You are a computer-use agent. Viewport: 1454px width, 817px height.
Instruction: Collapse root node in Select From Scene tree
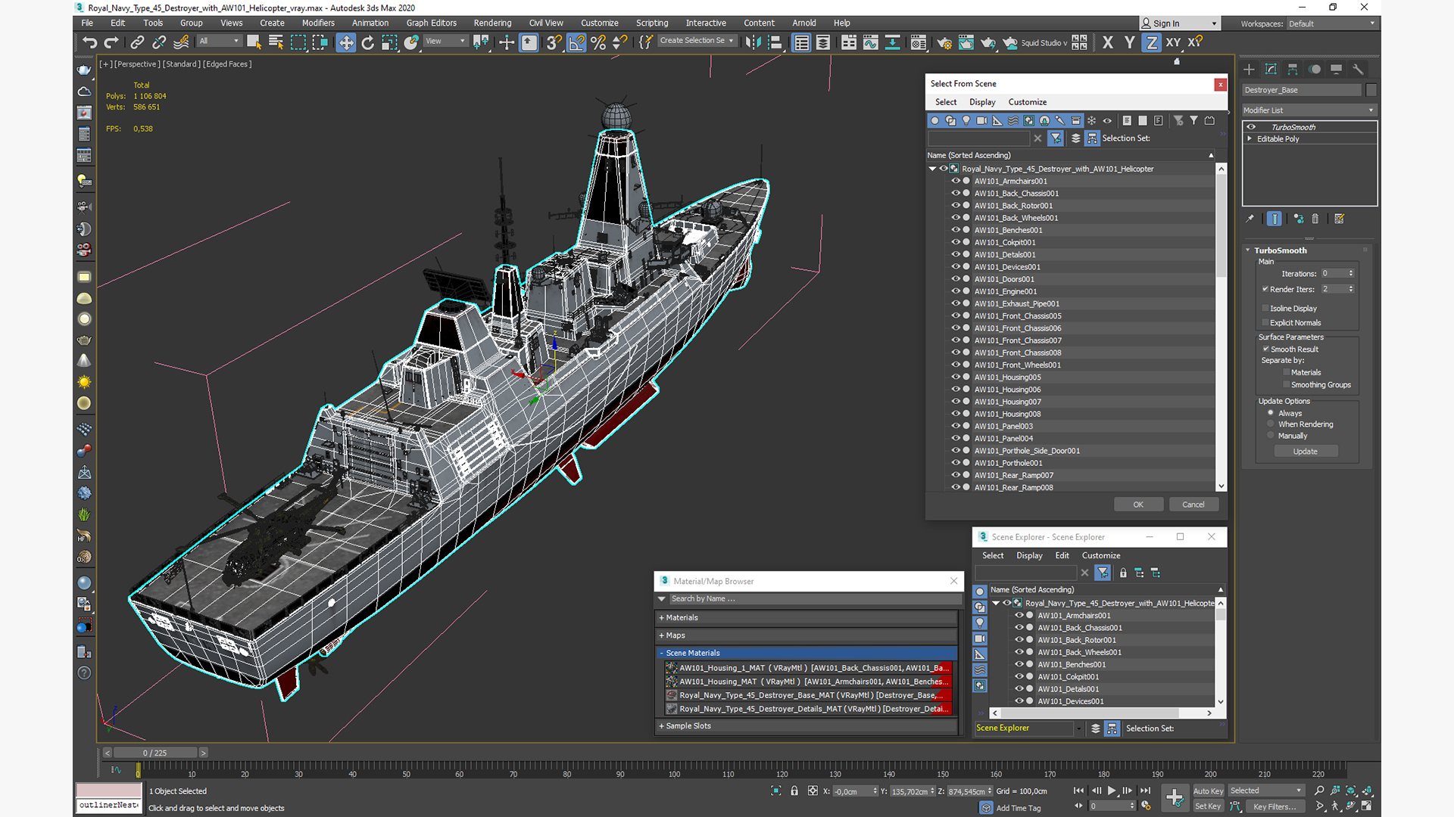(x=933, y=169)
